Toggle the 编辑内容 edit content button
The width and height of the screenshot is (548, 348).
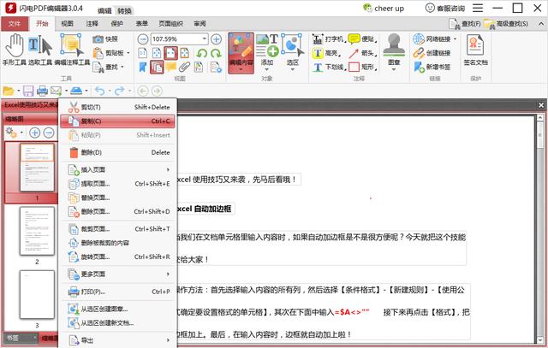(241, 53)
